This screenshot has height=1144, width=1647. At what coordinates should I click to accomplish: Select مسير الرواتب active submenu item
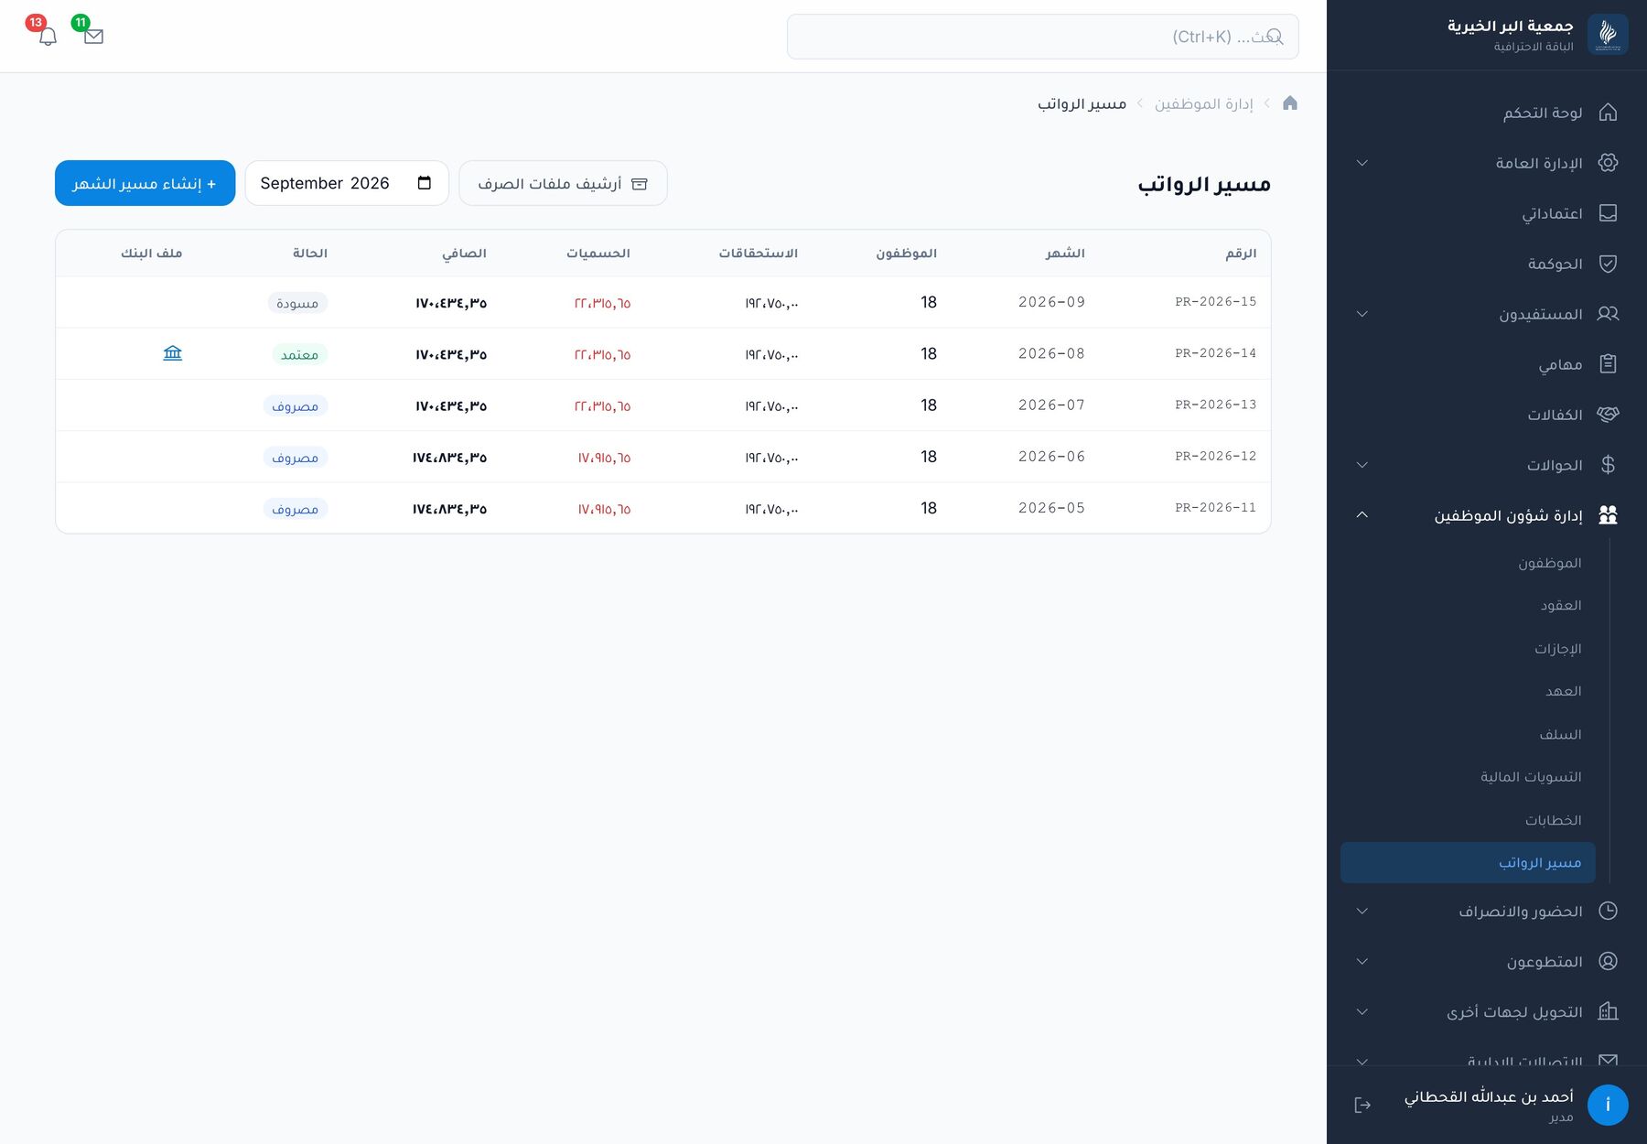pyautogui.click(x=1468, y=863)
